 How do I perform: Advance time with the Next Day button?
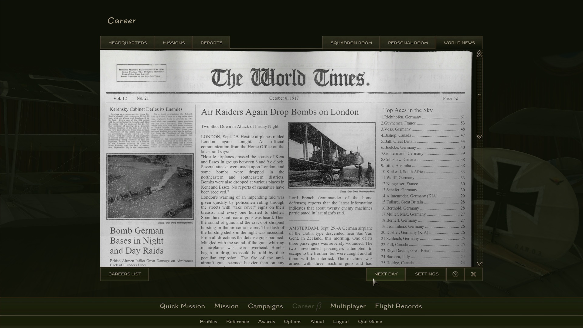pos(386,274)
